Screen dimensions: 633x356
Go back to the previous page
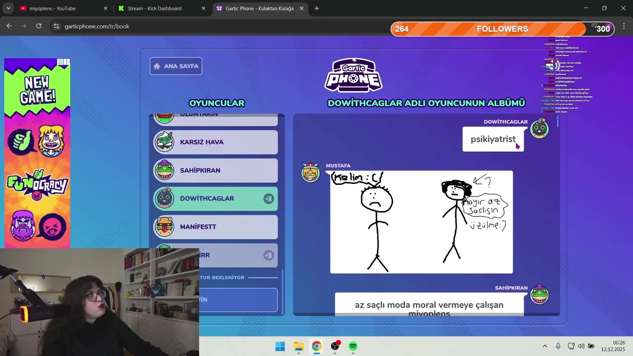pyautogui.click(x=9, y=26)
